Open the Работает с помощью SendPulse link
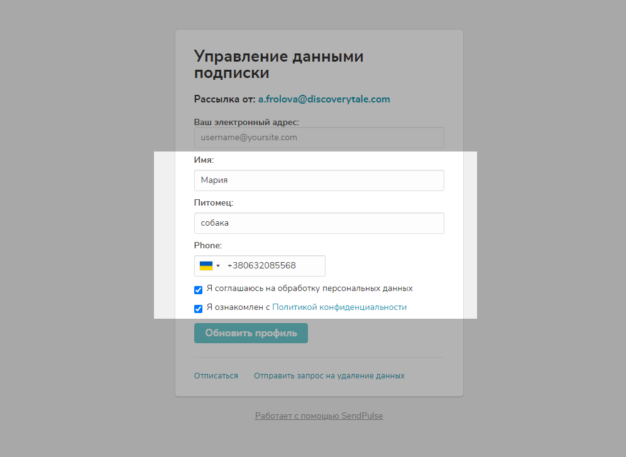 point(319,416)
